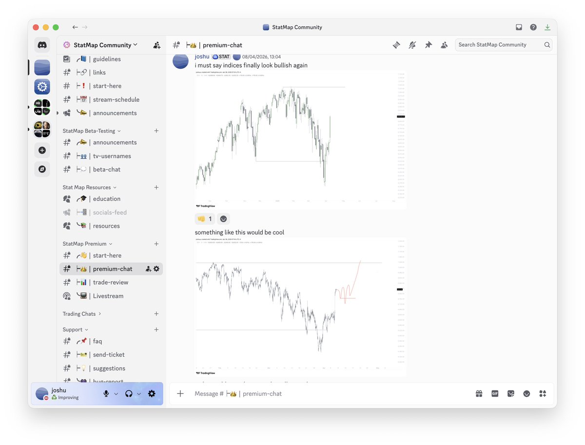Create channel in Trading Chats category
The height and width of the screenshot is (445, 585).
pyautogui.click(x=156, y=314)
